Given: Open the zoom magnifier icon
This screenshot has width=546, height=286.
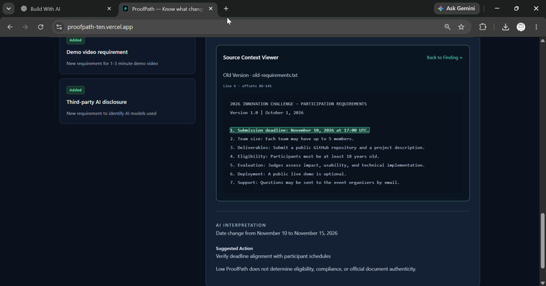Looking at the screenshot, I should tap(447, 27).
